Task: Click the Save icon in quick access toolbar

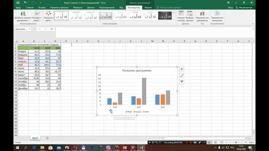Action: tap(18, 3)
